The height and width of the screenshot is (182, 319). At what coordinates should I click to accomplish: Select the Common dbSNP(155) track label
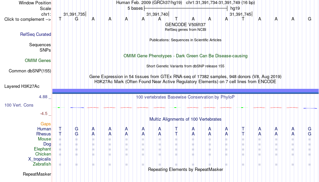coord(30,71)
